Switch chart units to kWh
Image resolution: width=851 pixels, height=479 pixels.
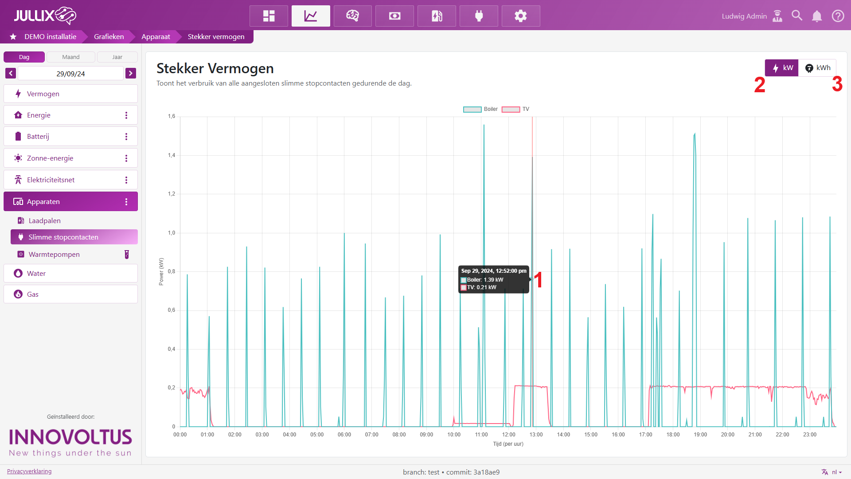pyautogui.click(x=818, y=68)
